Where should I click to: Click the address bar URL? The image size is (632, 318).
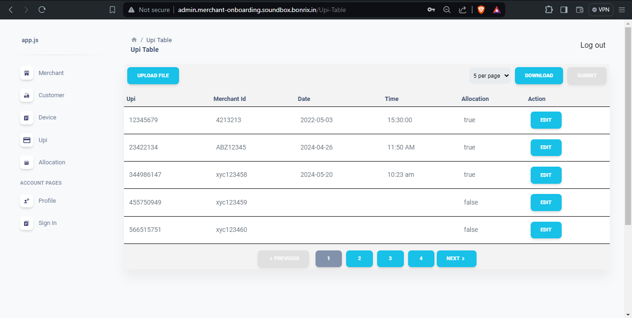(x=260, y=9)
